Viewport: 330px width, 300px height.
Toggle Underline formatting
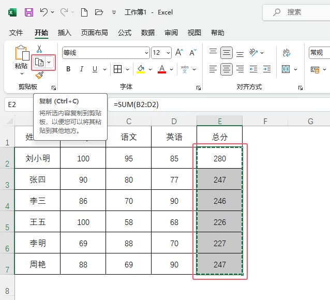point(95,69)
